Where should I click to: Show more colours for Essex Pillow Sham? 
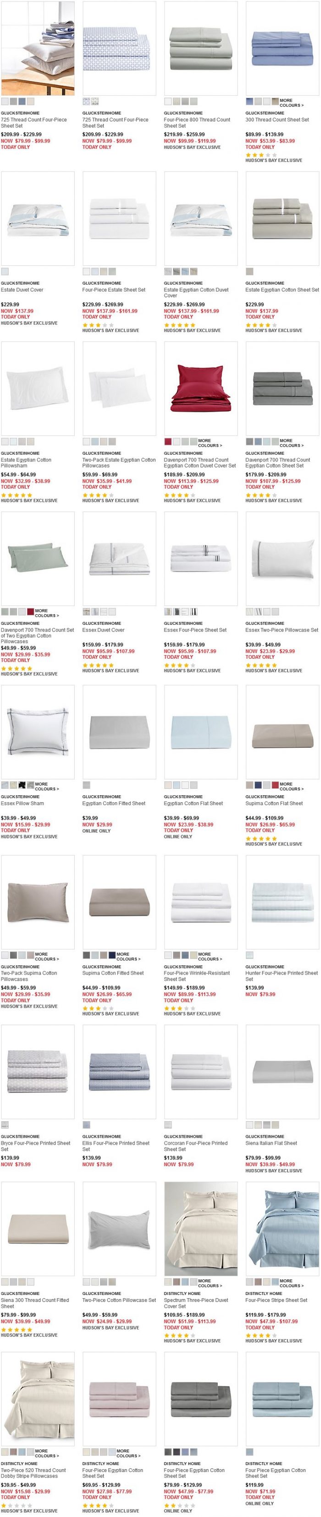click(x=46, y=786)
